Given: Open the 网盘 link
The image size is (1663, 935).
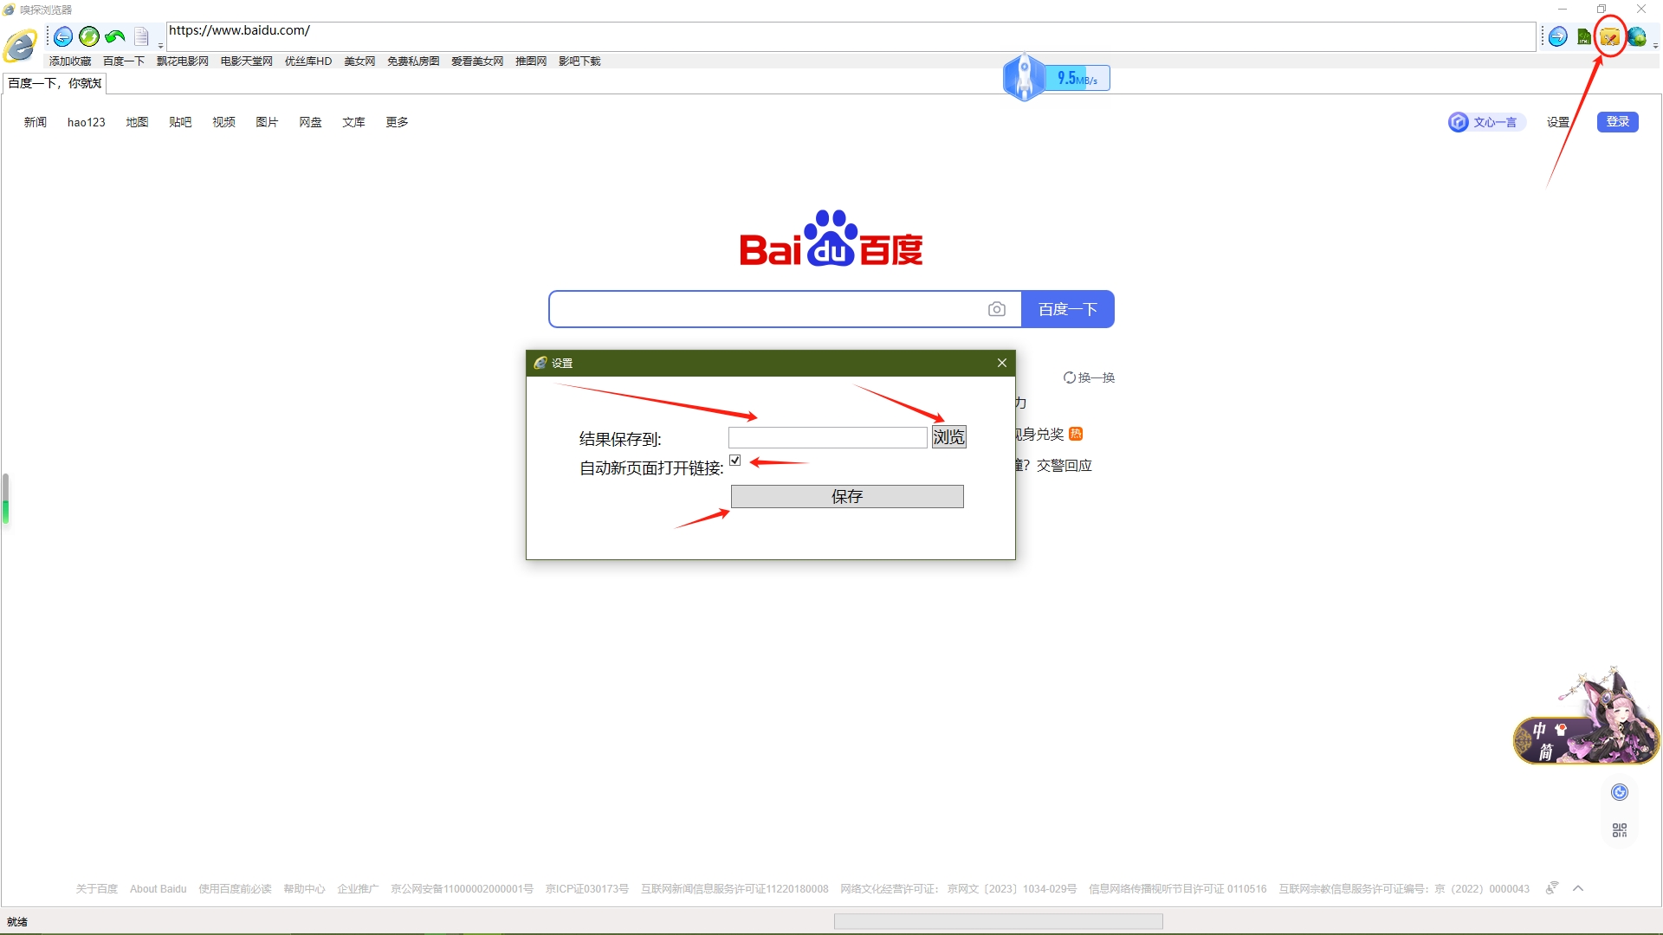Looking at the screenshot, I should [310, 122].
